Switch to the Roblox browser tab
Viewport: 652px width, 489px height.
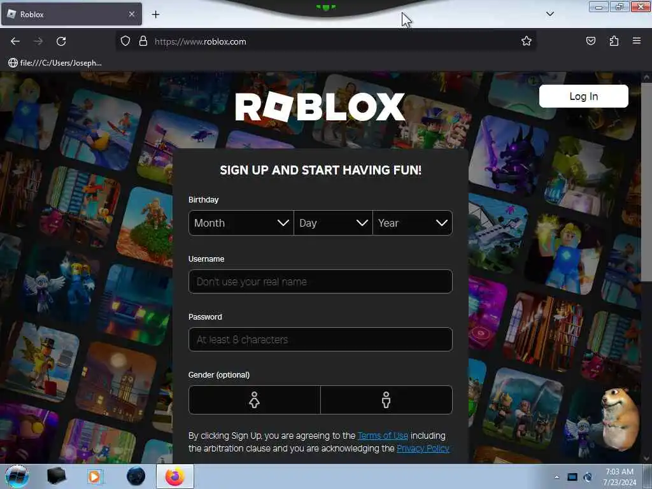(x=71, y=14)
